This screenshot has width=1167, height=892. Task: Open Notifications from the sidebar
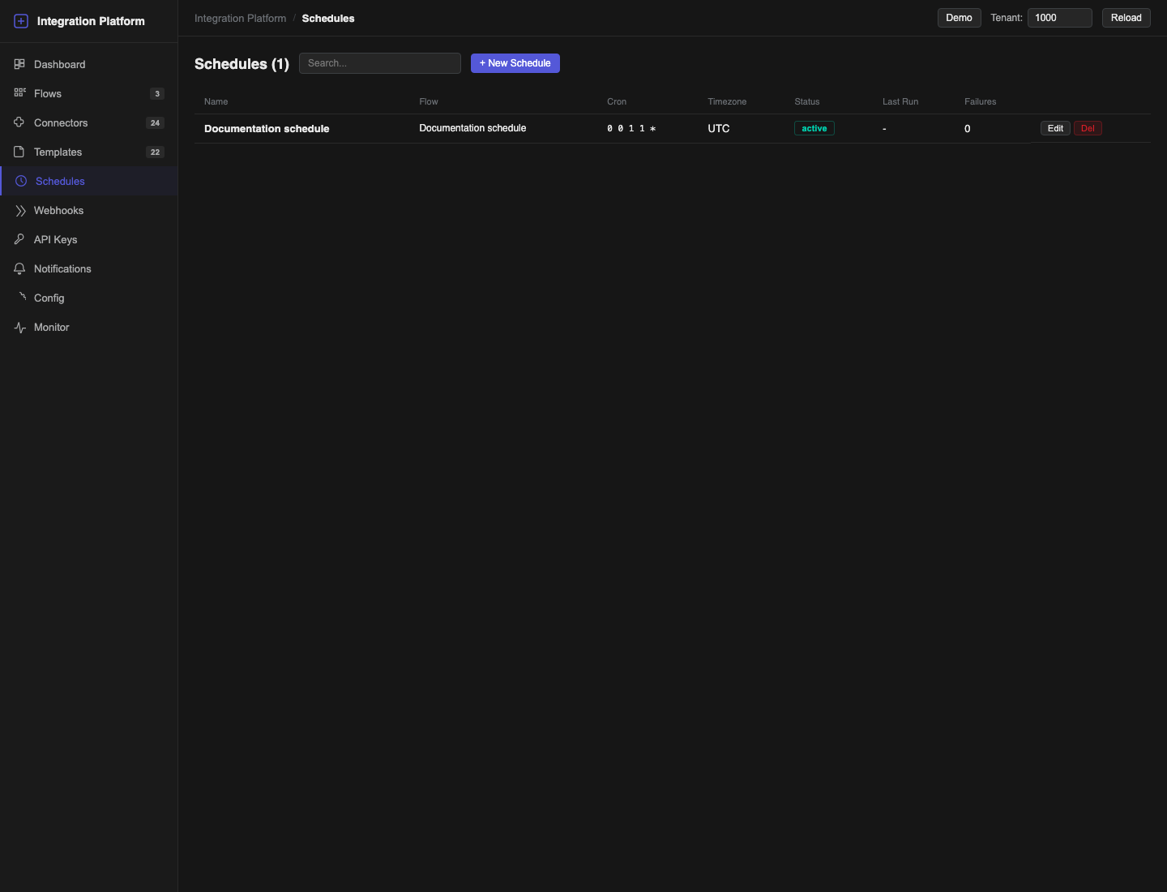pos(89,268)
